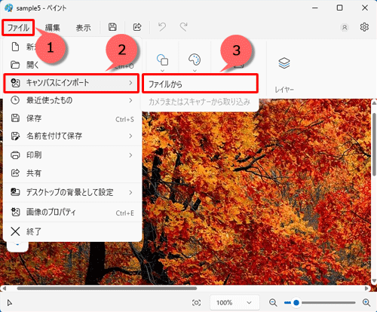Open 画像のプロパティ dialog entry
This screenshot has height=312, width=377.
[x=72, y=213]
